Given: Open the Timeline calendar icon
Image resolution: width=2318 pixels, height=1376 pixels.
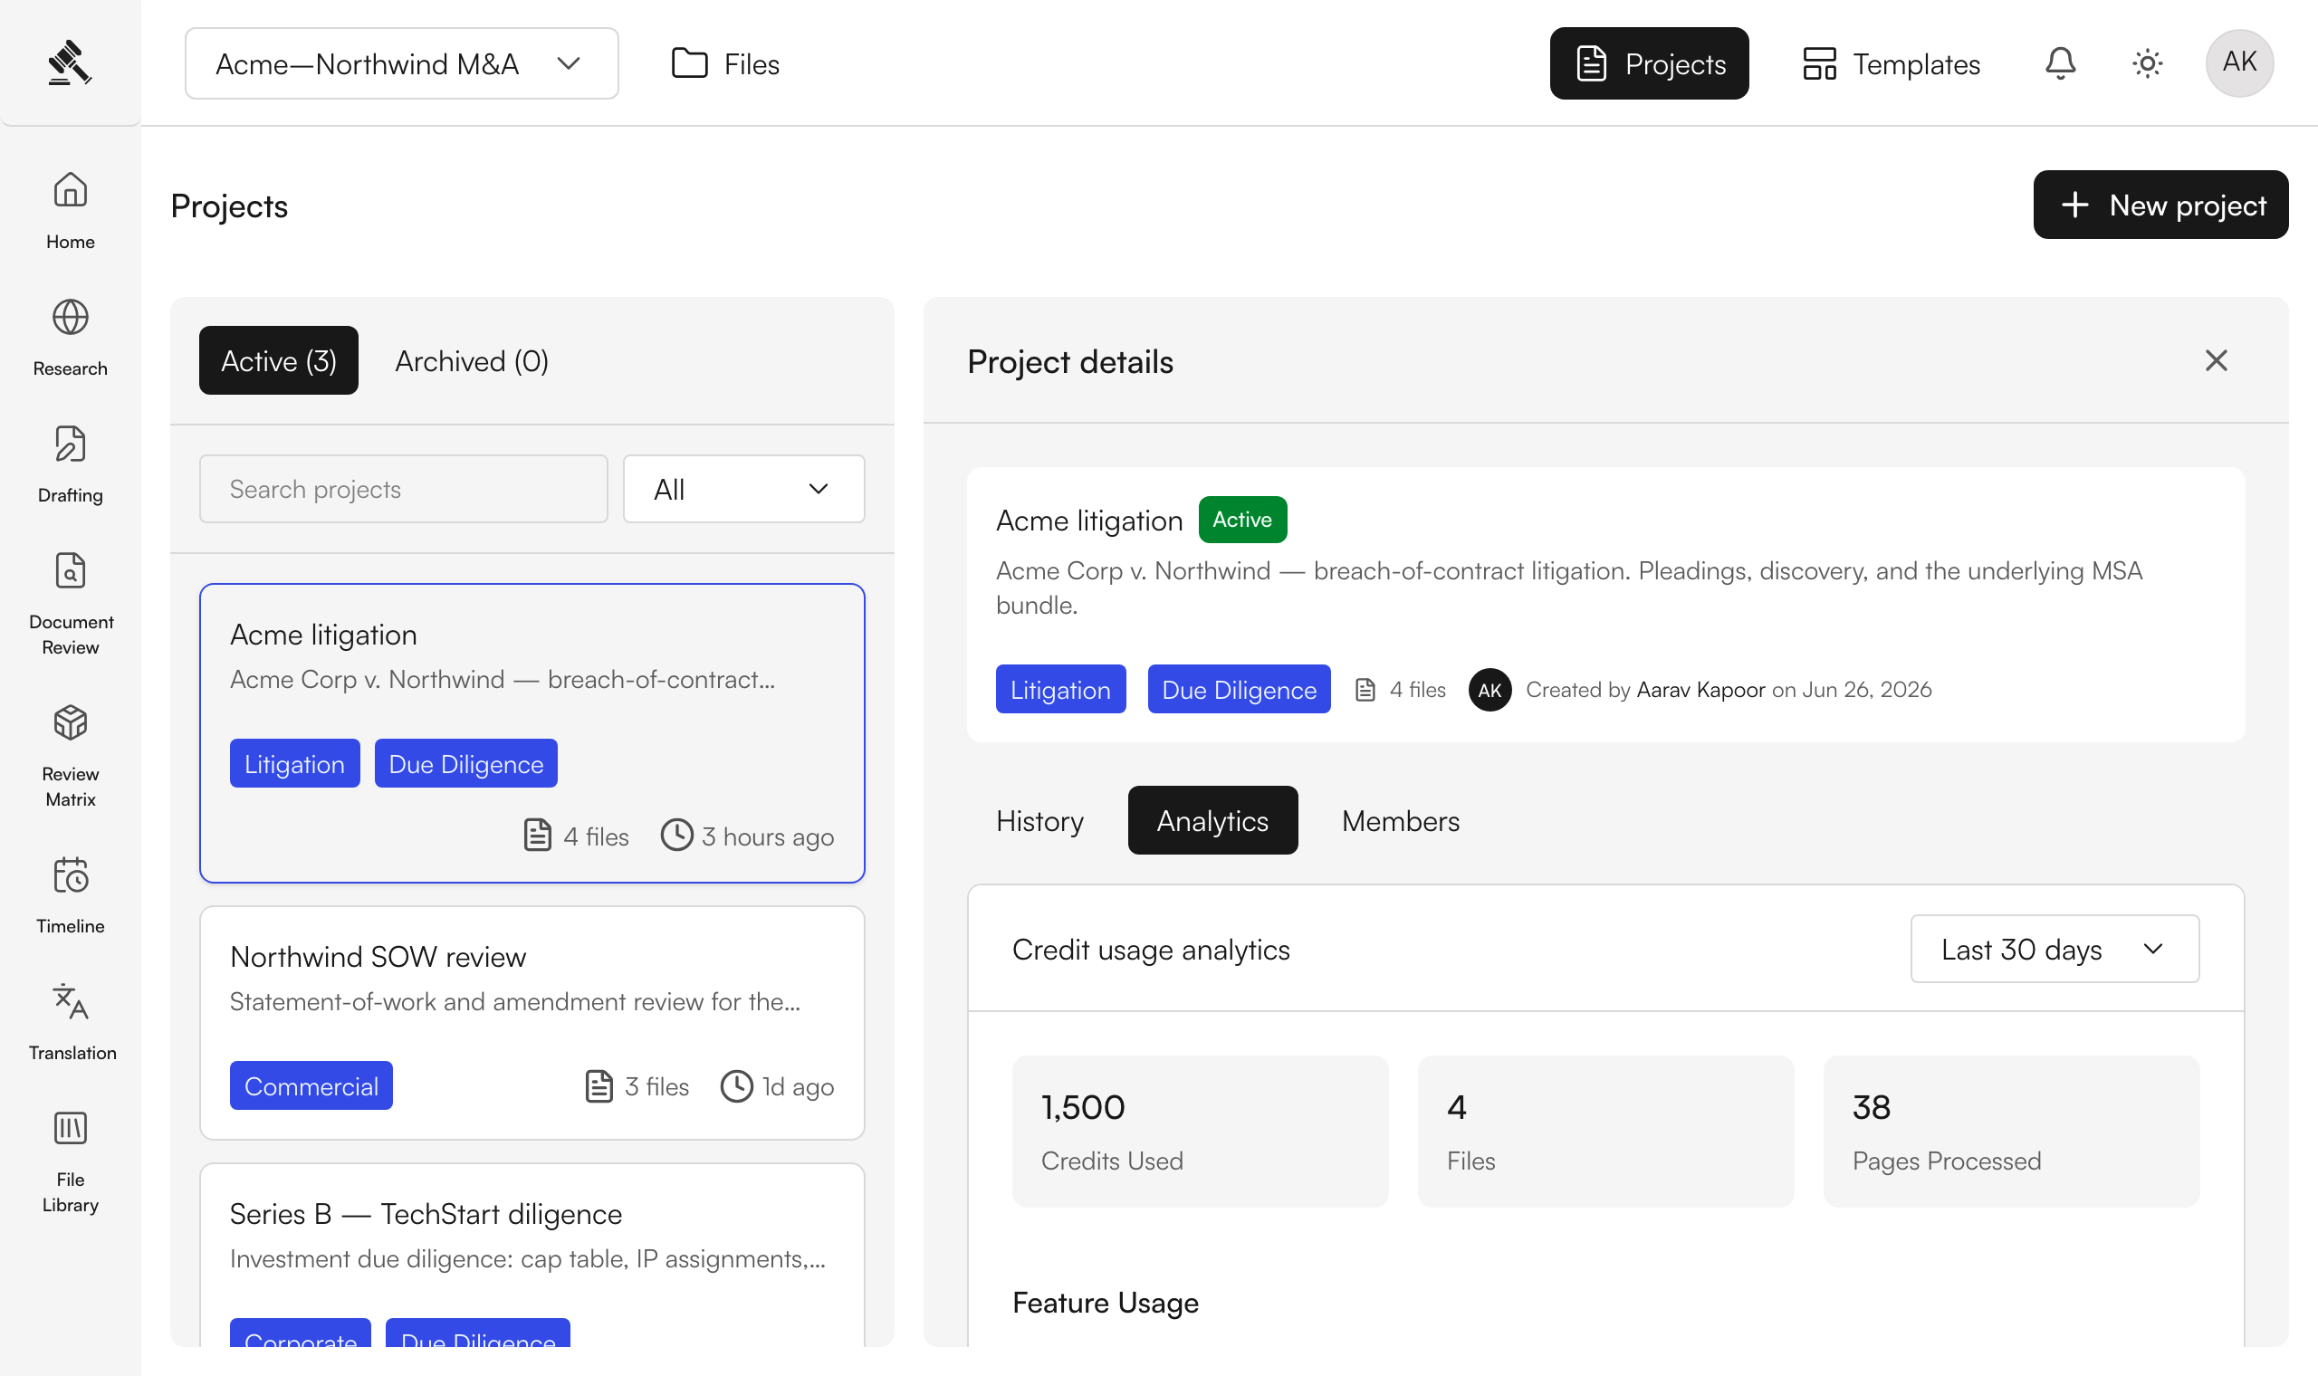Looking at the screenshot, I should tap(71, 874).
